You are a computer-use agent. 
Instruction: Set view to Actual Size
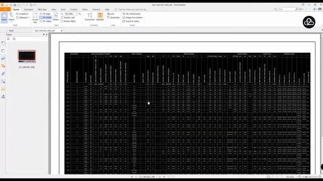click(x=35, y=18)
